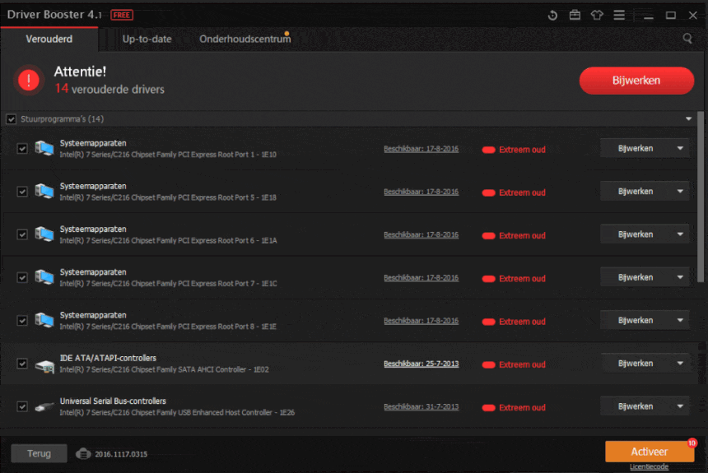Click the 'Extreem oud' text in Root Port 8 row
This screenshot has height=473, width=708.
pos(522,322)
